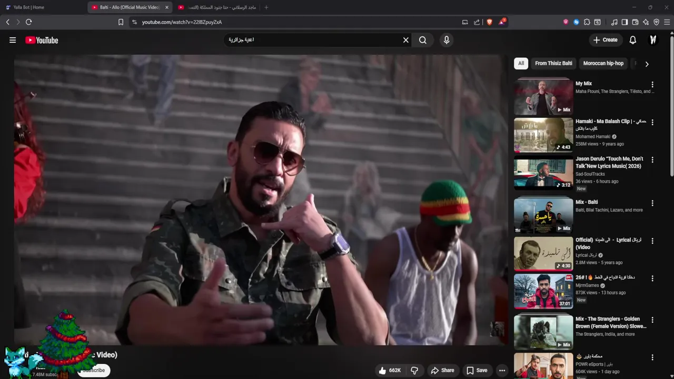
Task: Open YouTube notifications bell
Action: pos(633,40)
